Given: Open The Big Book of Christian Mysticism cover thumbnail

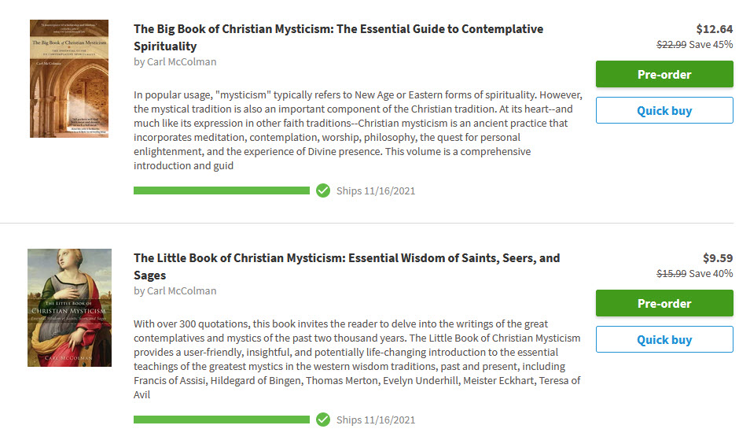Looking at the screenshot, I should tap(69, 79).
